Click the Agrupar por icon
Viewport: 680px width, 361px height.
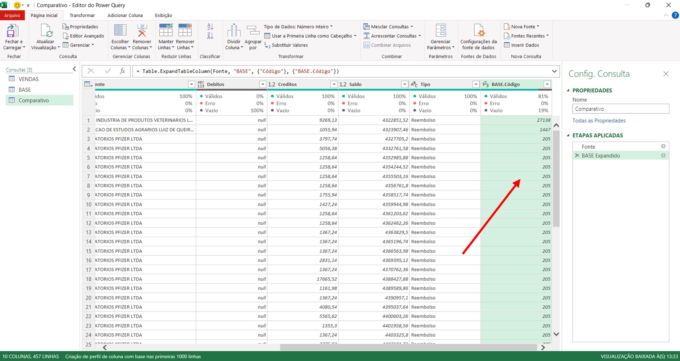click(253, 31)
